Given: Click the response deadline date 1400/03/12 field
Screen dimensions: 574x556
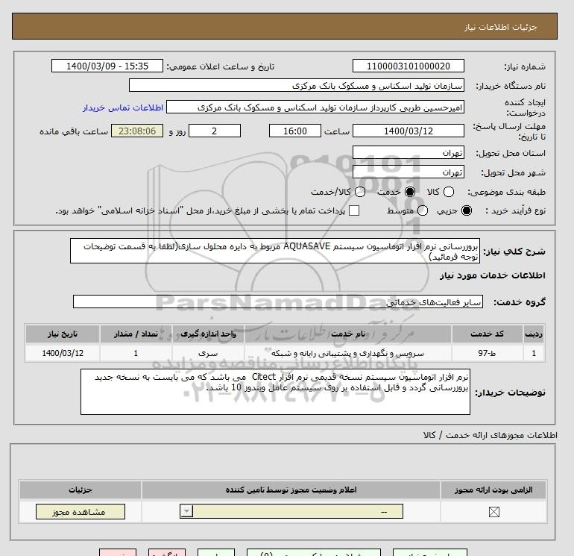Looking at the screenshot, I should (x=409, y=131).
